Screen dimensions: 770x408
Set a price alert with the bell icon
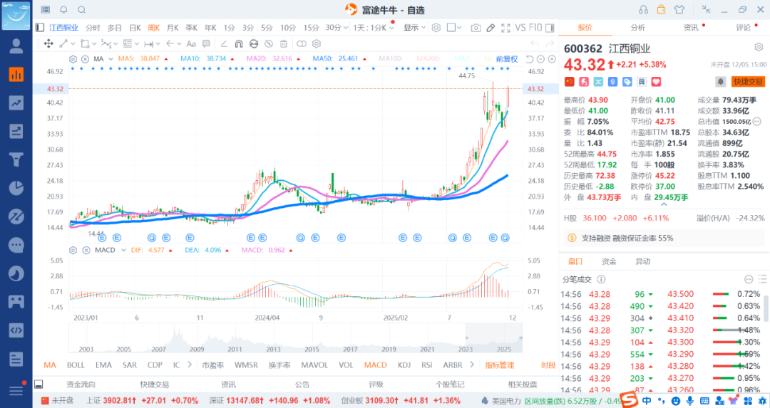pyautogui.click(x=720, y=82)
